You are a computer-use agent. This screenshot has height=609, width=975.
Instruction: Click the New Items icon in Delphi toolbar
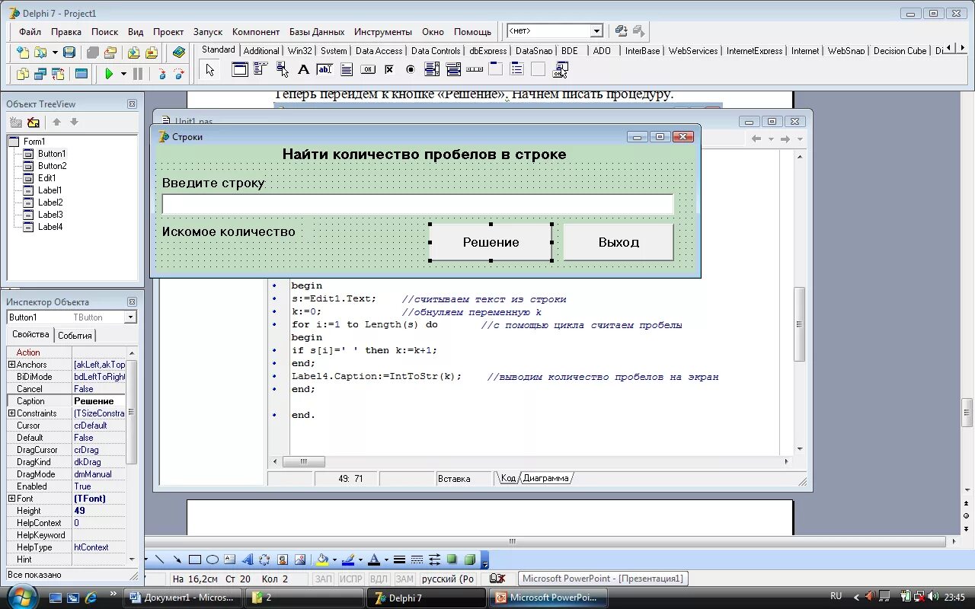(x=23, y=52)
